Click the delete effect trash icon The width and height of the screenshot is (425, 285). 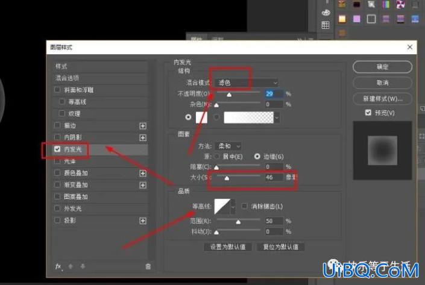(x=148, y=266)
